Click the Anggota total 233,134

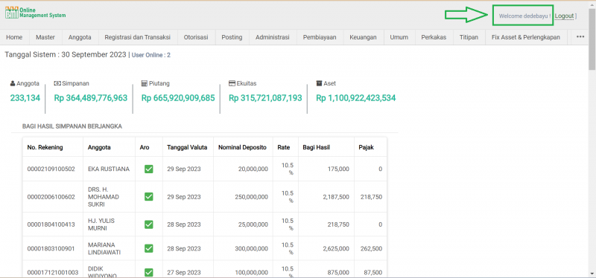[x=25, y=98]
